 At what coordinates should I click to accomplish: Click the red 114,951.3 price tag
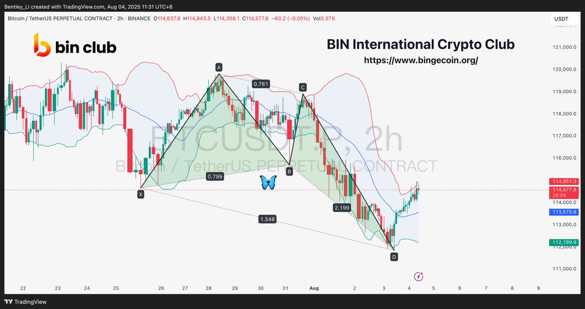(x=564, y=181)
